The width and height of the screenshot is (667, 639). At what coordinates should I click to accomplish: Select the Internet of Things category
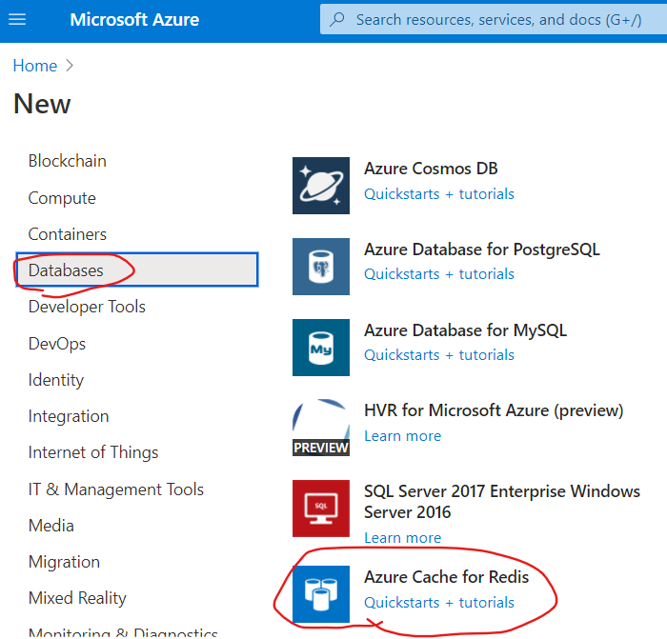pyautogui.click(x=93, y=452)
